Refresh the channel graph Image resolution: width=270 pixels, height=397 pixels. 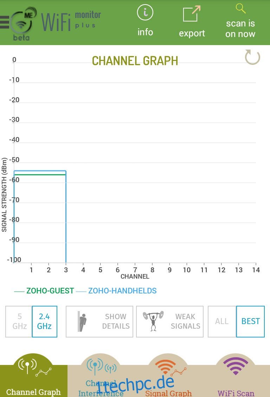(252, 57)
